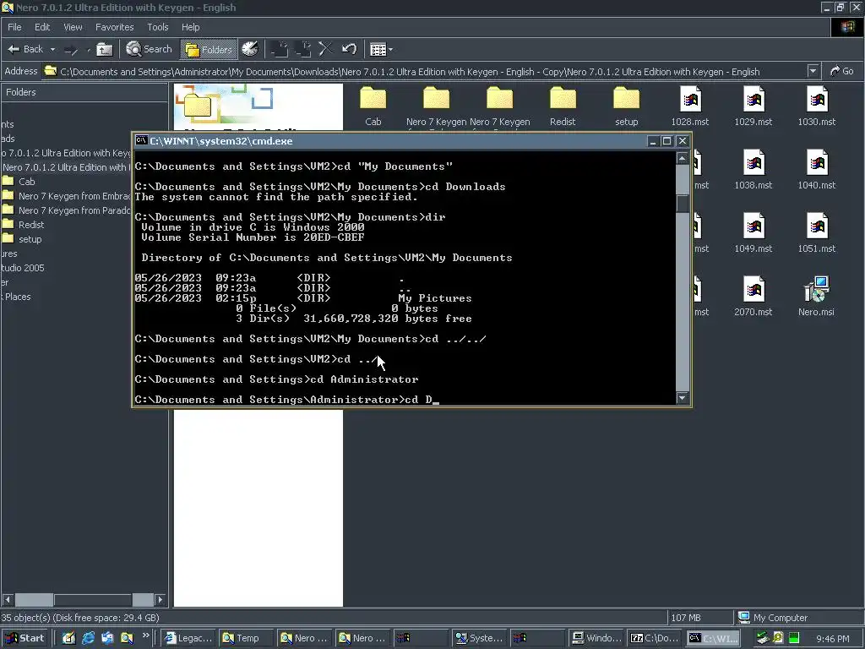Open the Edit menu
The height and width of the screenshot is (649, 865).
coord(42,27)
